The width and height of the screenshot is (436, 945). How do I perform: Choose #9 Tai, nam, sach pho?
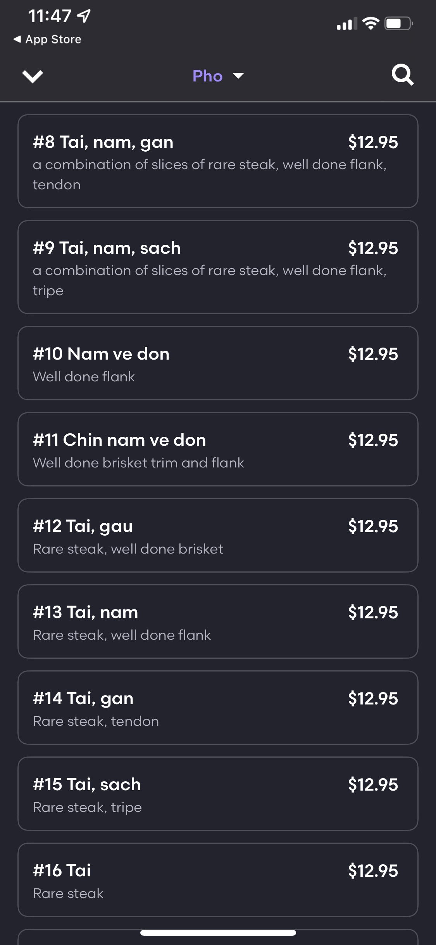218,267
